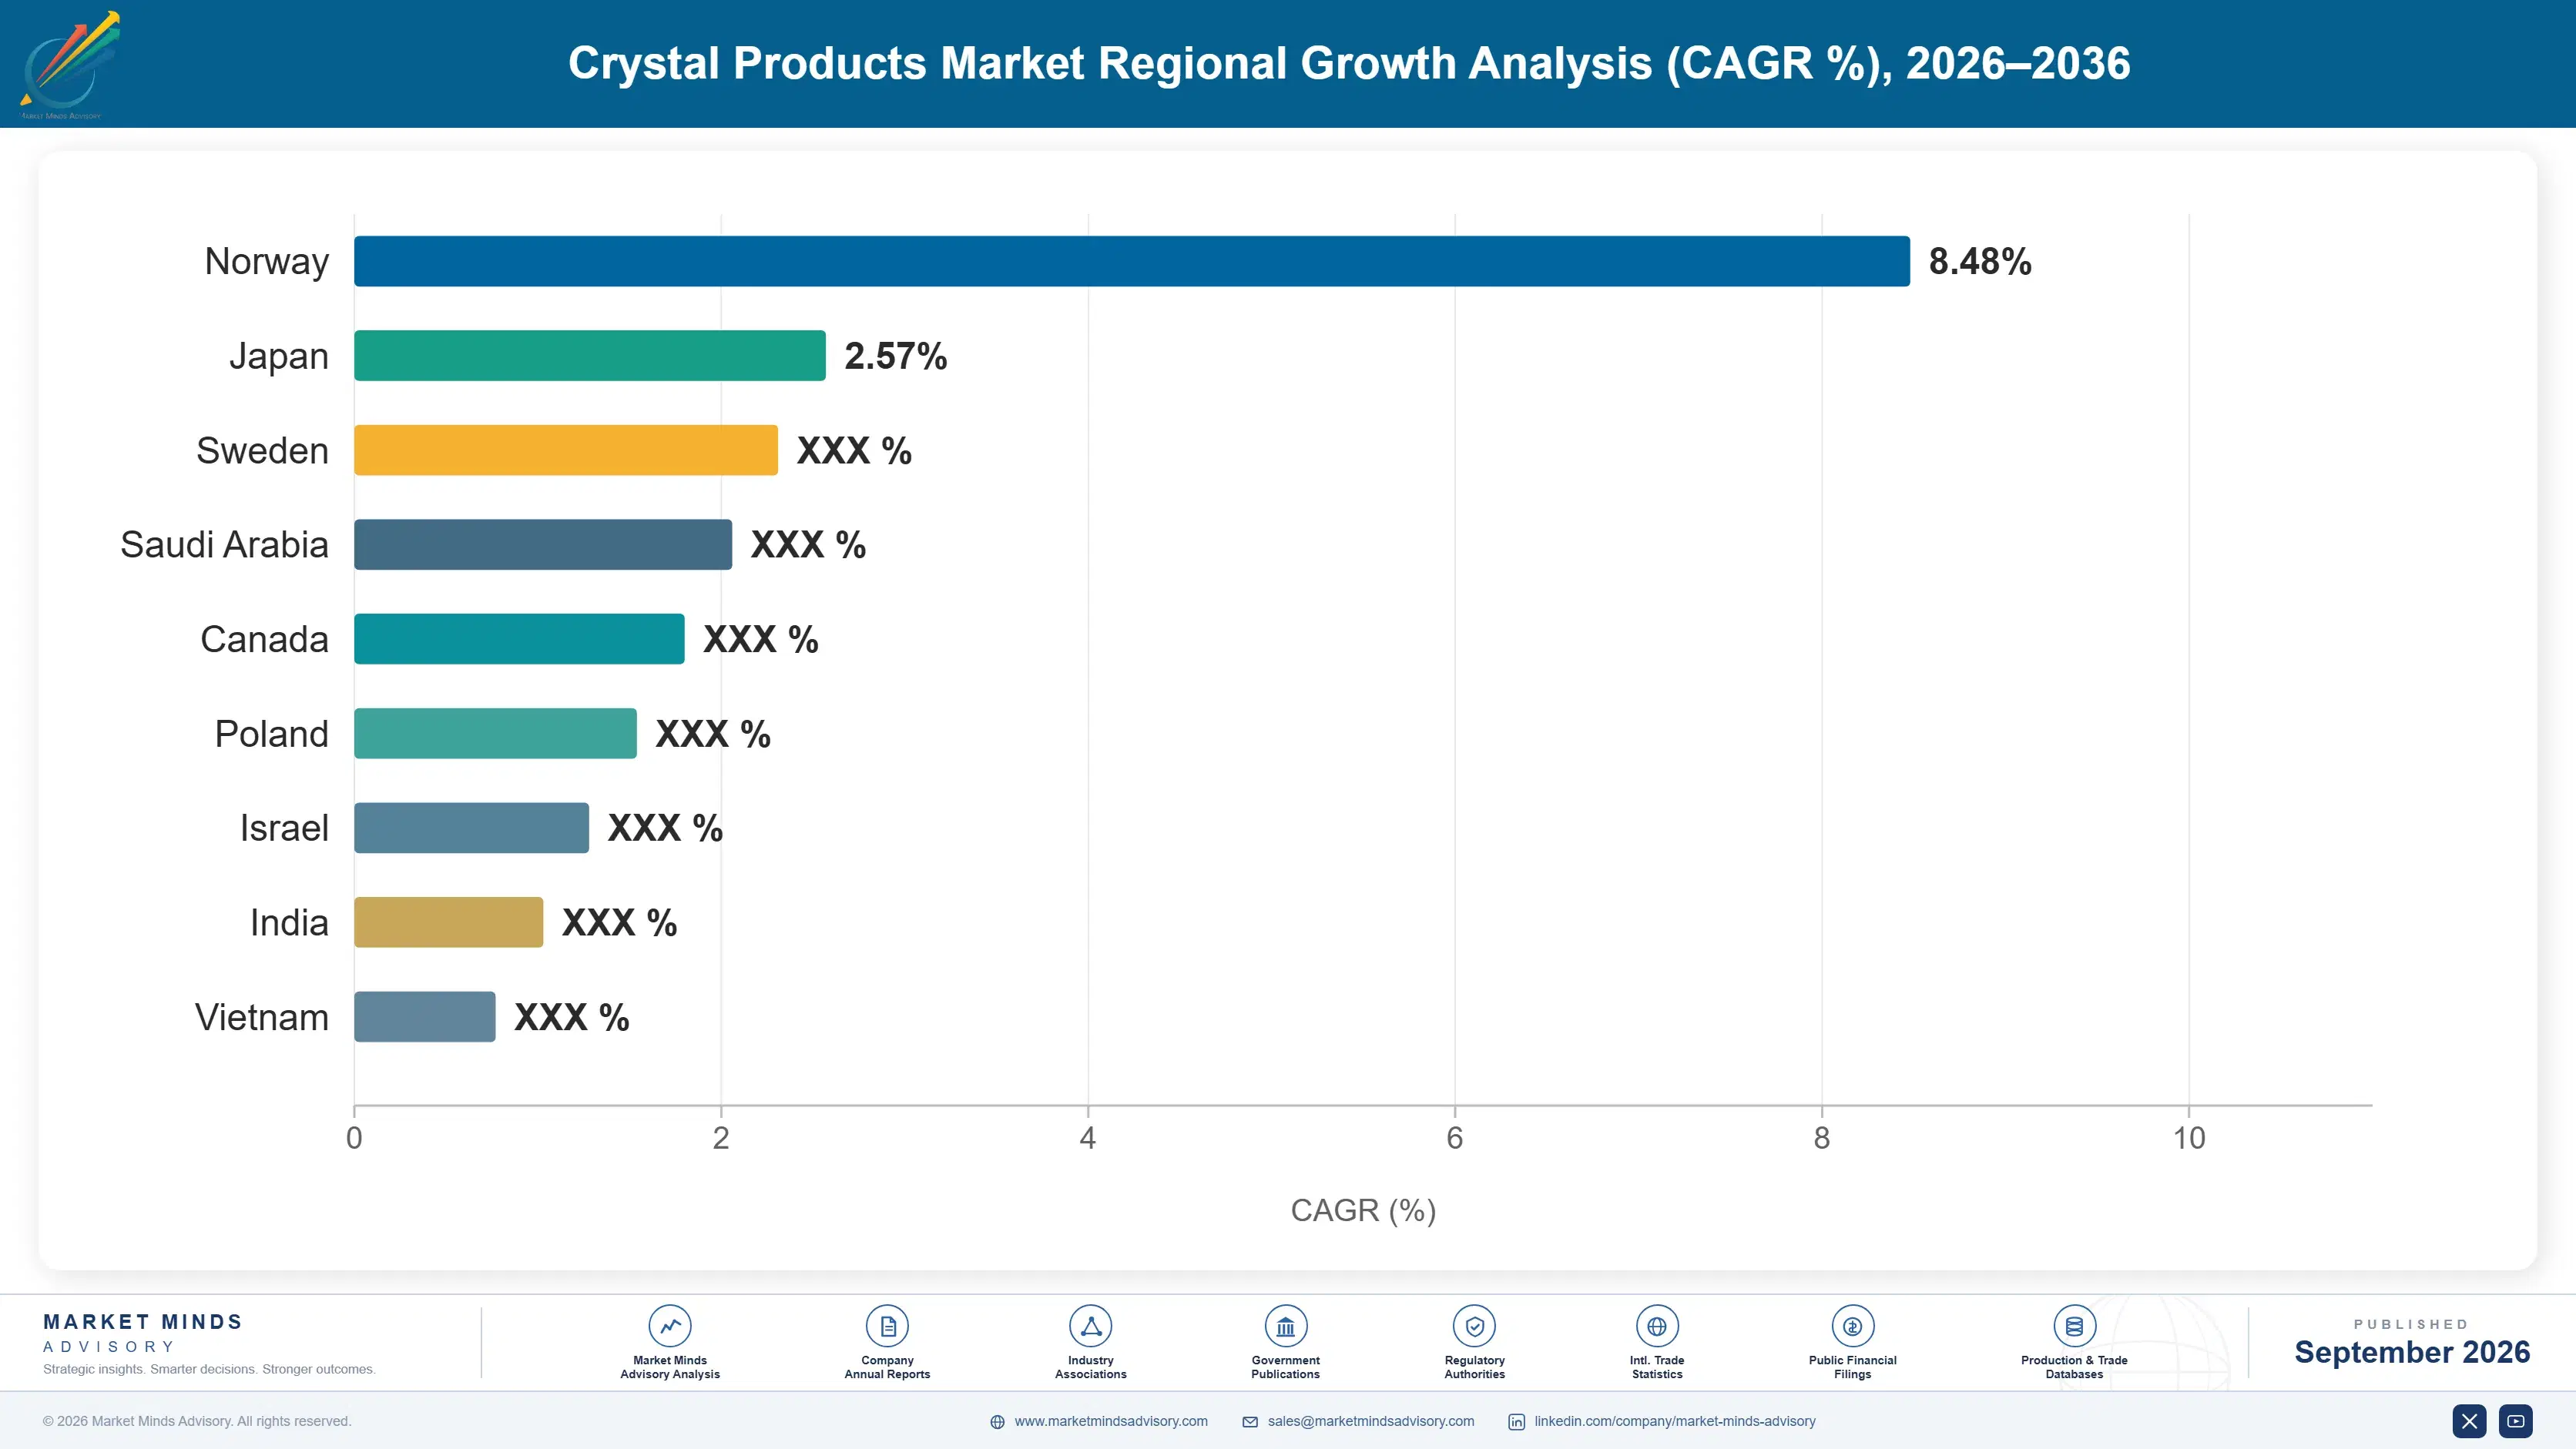Click the Strategic insights tagline text
This screenshot has width=2576, height=1449.
209,1369
